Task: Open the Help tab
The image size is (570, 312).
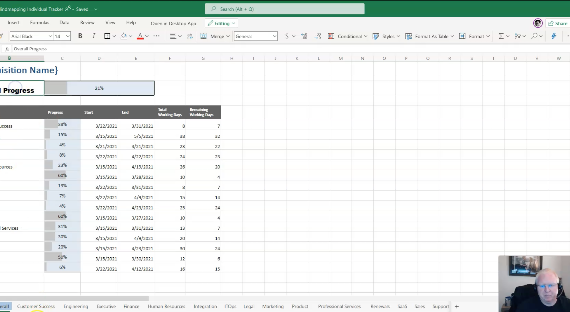Action: point(131,22)
